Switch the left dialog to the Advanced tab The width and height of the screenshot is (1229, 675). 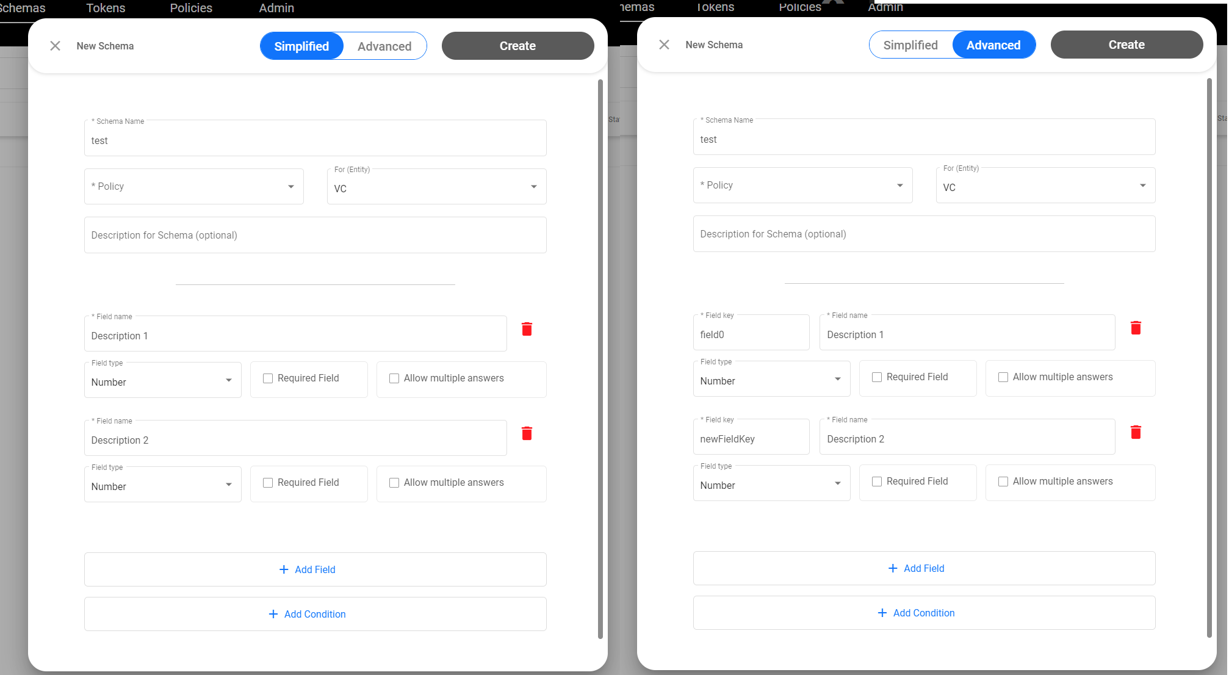pyautogui.click(x=384, y=46)
